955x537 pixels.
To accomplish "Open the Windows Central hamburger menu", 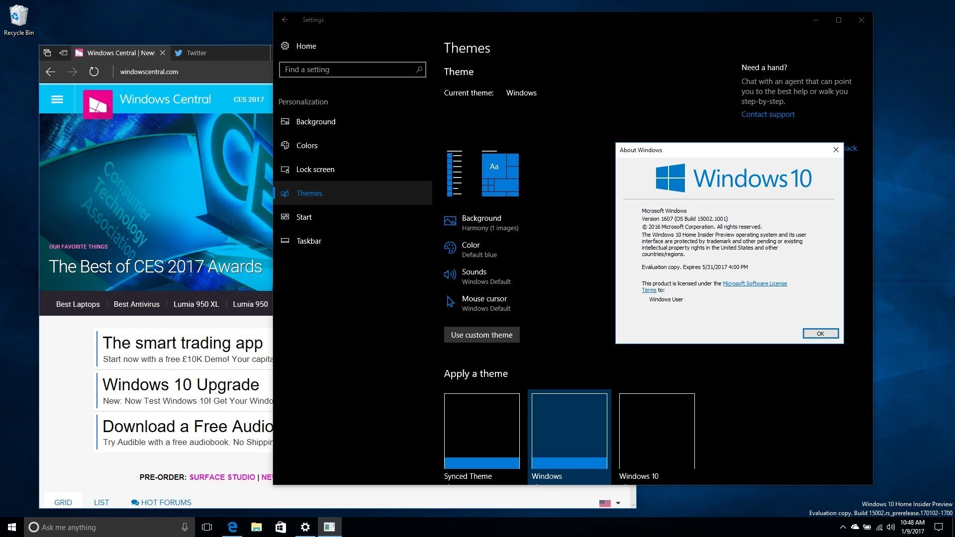I will (57, 99).
